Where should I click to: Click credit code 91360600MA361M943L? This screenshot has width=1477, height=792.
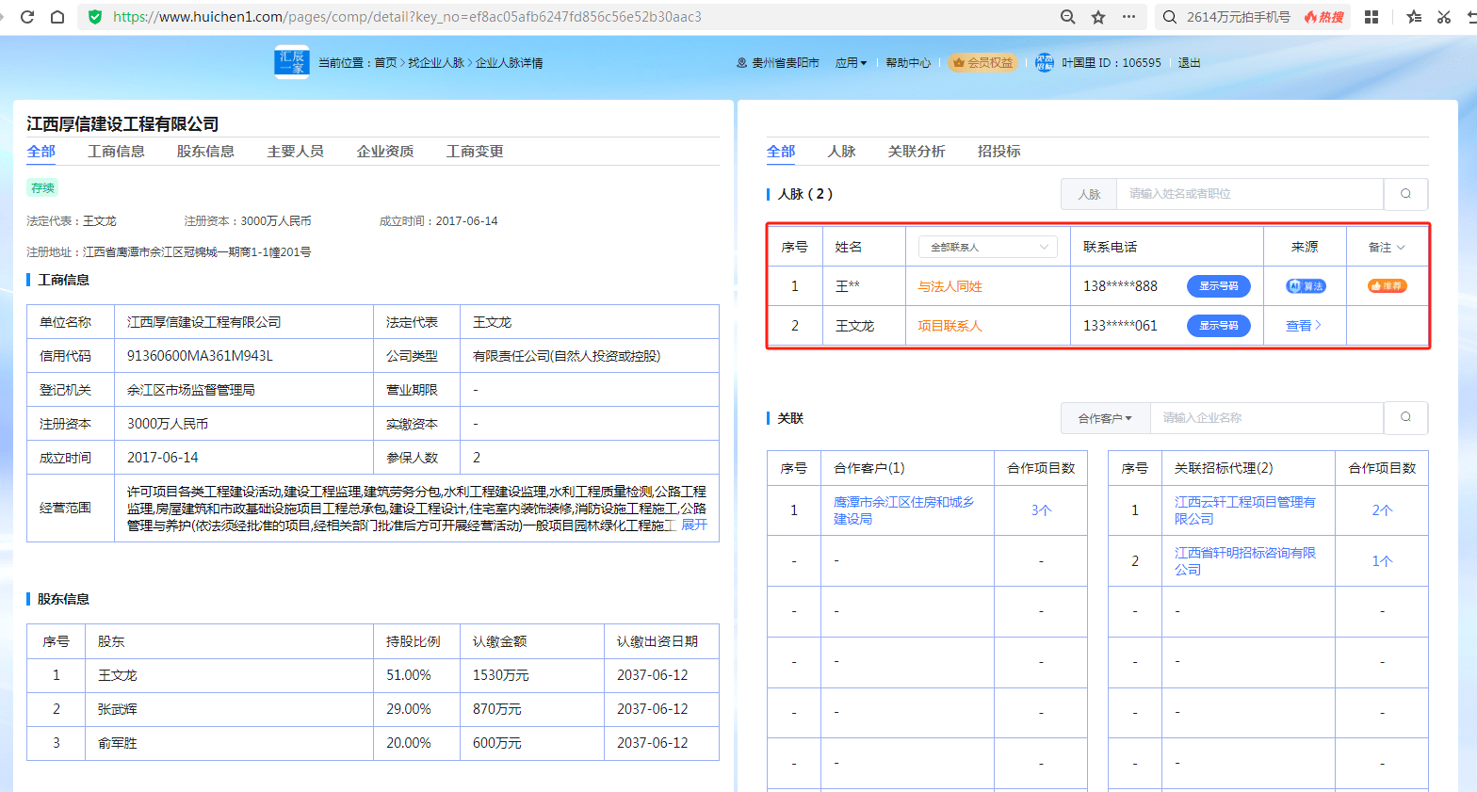tap(200, 356)
